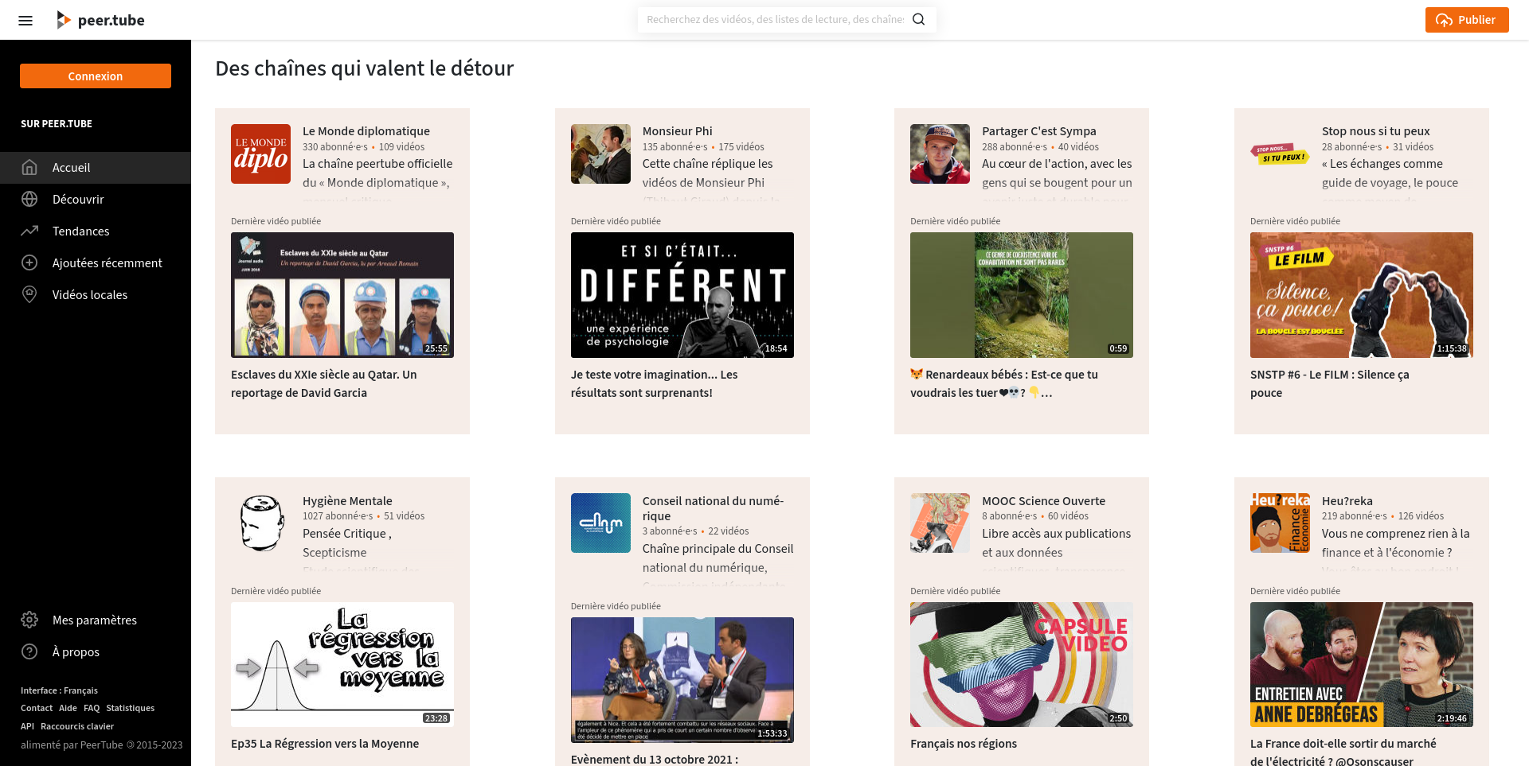The image size is (1529, 766).
Task: Open Conseil national du numérique avatar
Action: point(600,523)
